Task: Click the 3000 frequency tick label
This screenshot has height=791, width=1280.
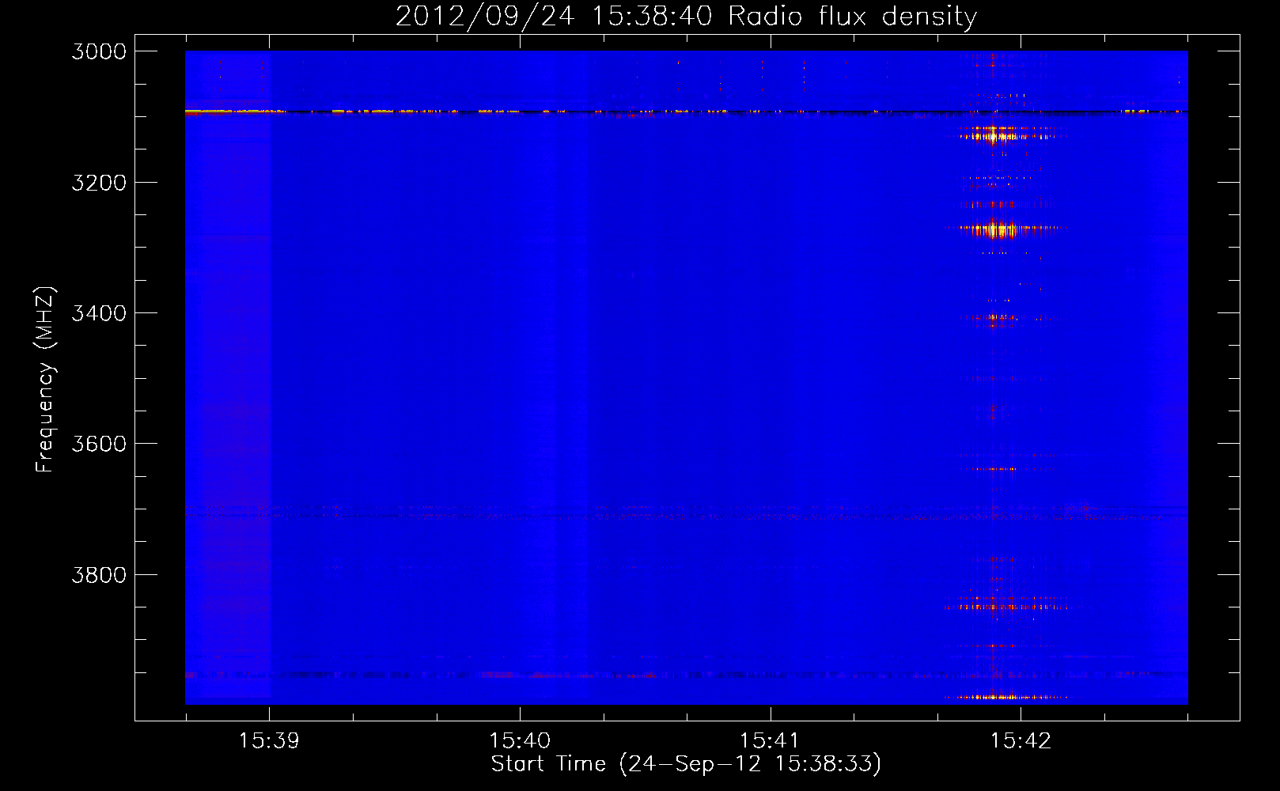Action: (x=99, y=51)
